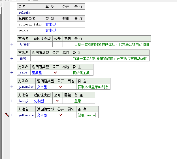Click the red edit marker beside getCookie
Screen dimensions: 177x159
pos(7,115)
